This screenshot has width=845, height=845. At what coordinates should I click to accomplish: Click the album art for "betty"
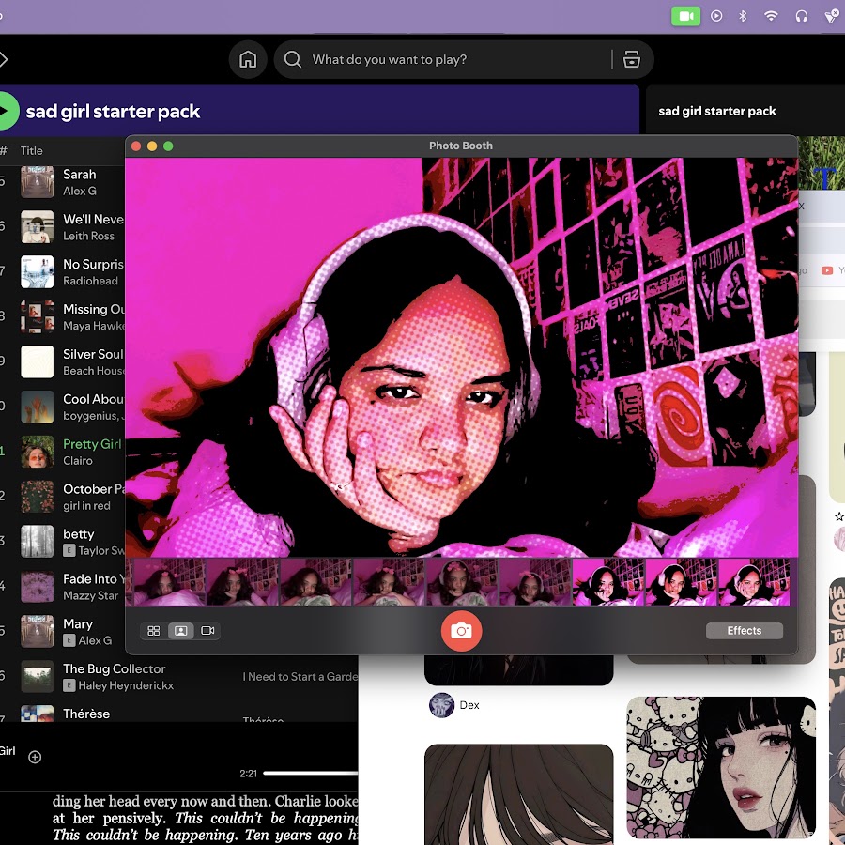coord(38,542)
